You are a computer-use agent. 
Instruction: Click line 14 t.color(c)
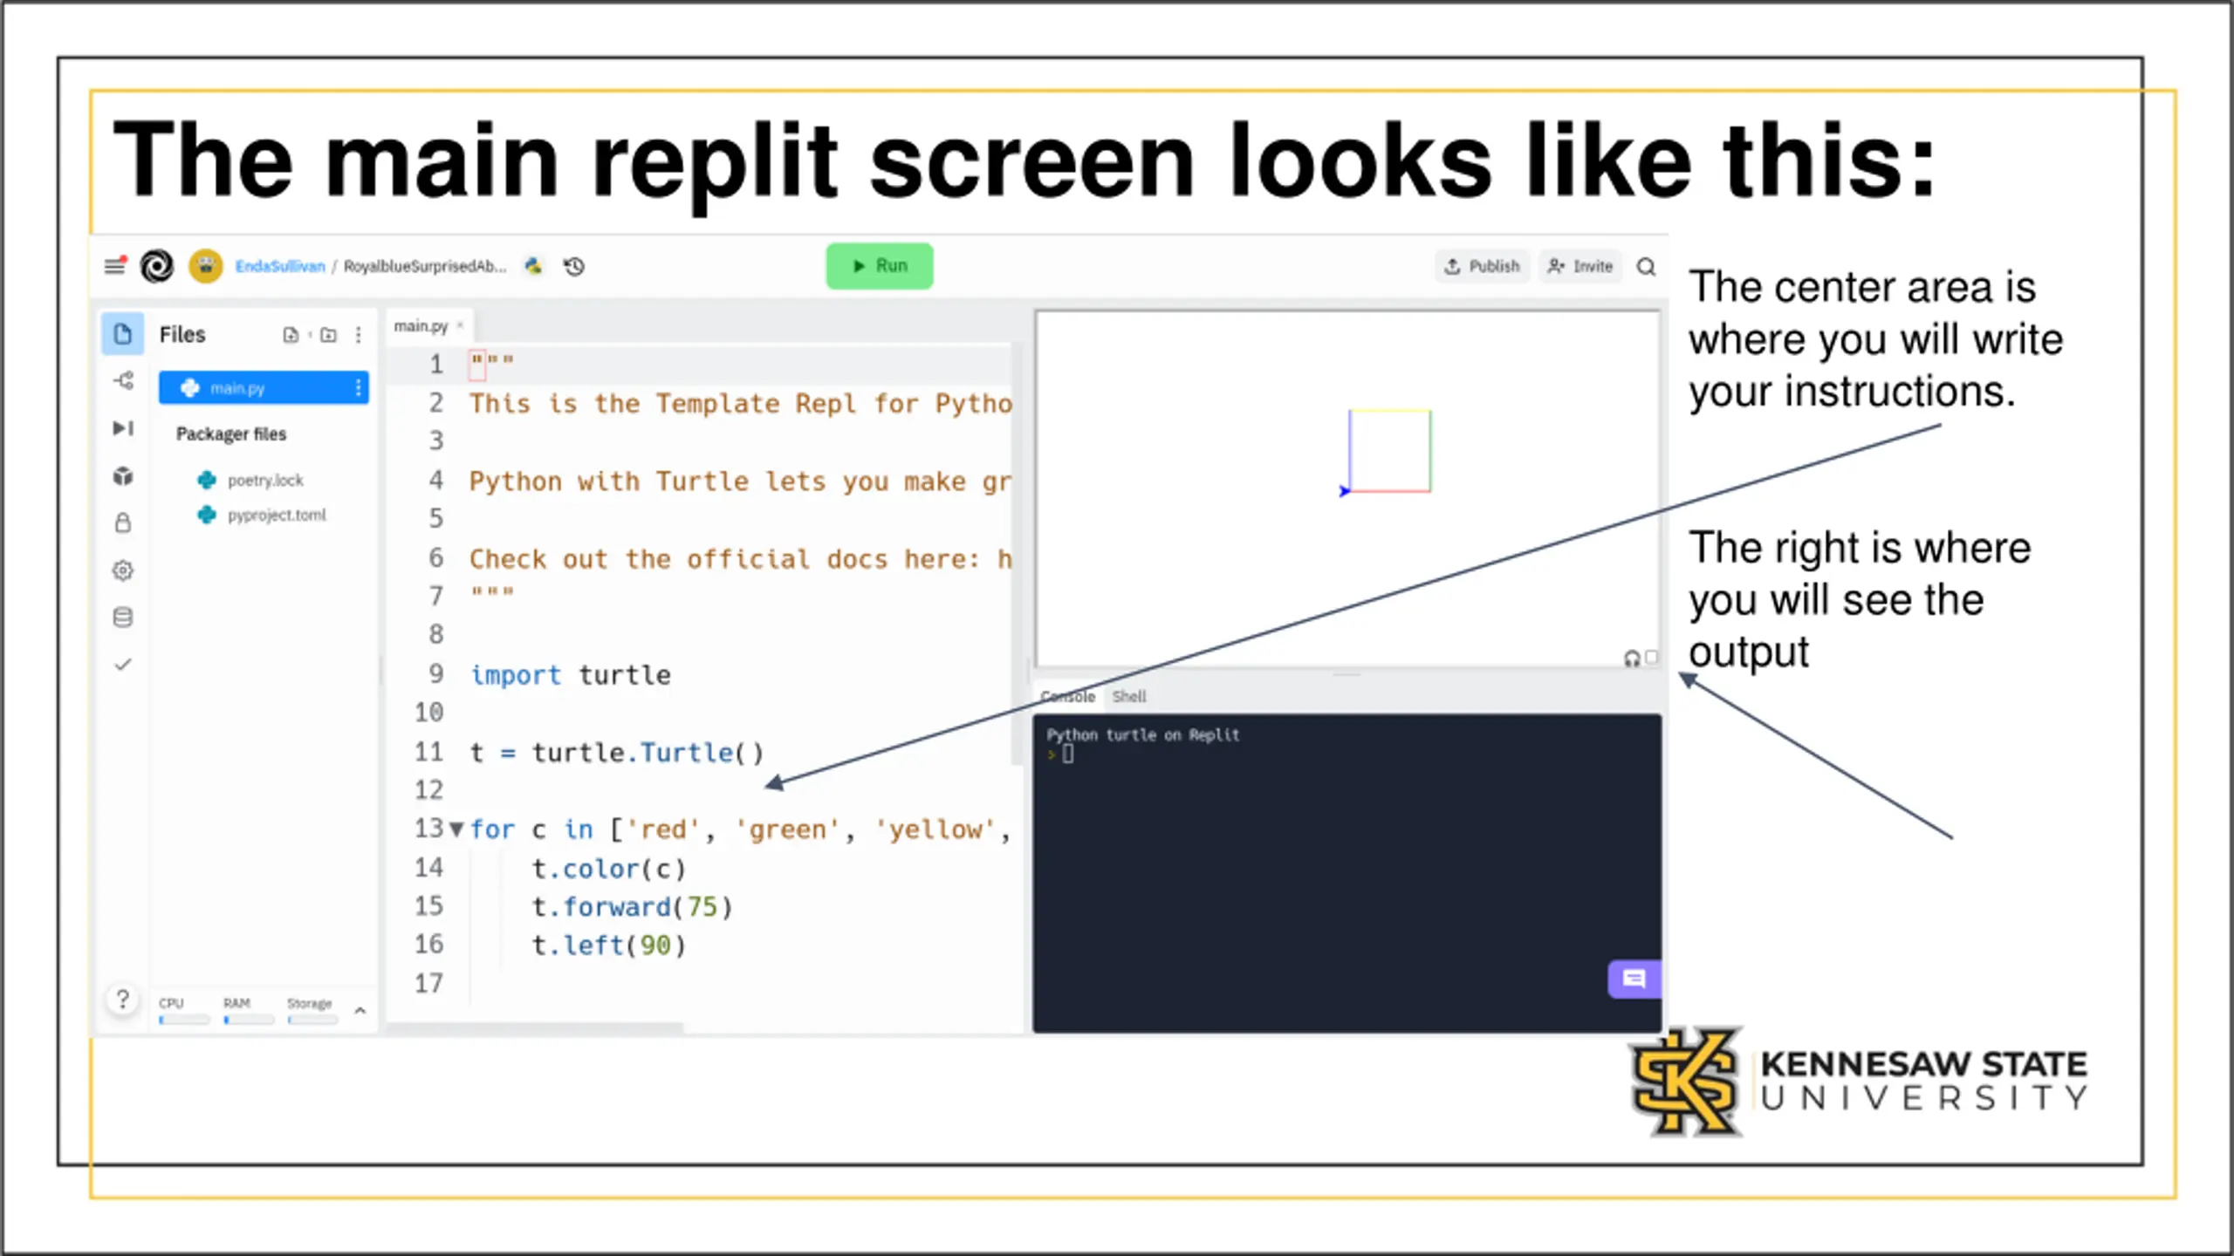tap(609, 869)
